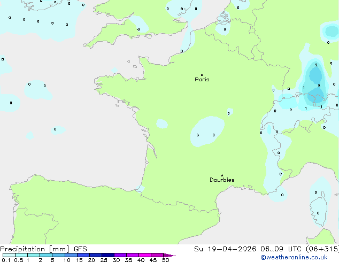
Task: Click the red contour circle near the Alps
Action: click(316, 98)
